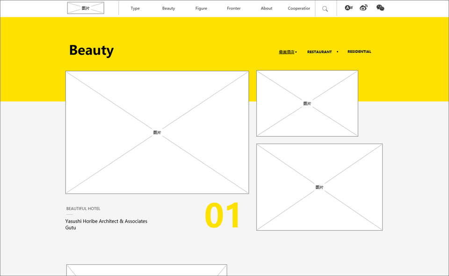The width and height of the screenshot is (449, 276).
Task: Open Yasushi Horibe Architect & Associates Gutu link
Action: click(x=106, y=225)
